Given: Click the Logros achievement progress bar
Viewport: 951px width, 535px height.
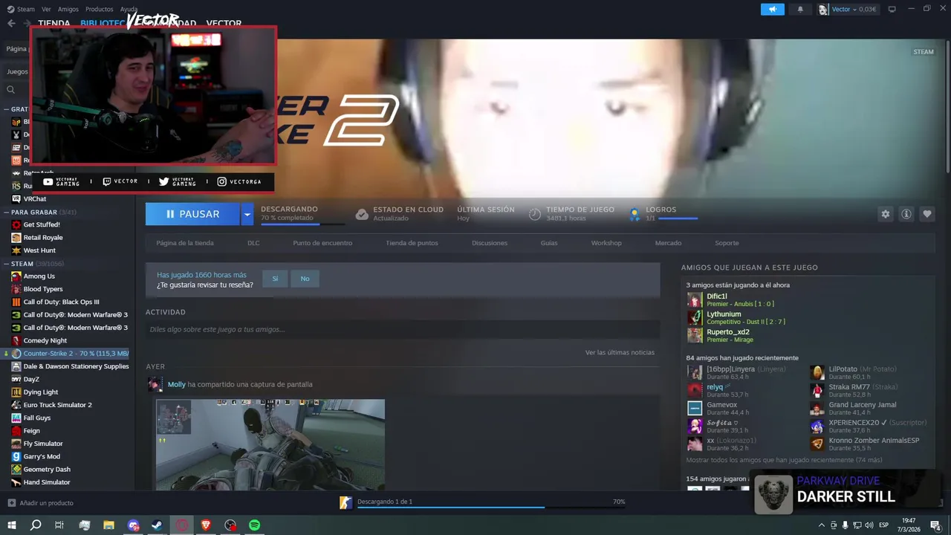Looking at the screenshot, I should (x=678, y=218).
